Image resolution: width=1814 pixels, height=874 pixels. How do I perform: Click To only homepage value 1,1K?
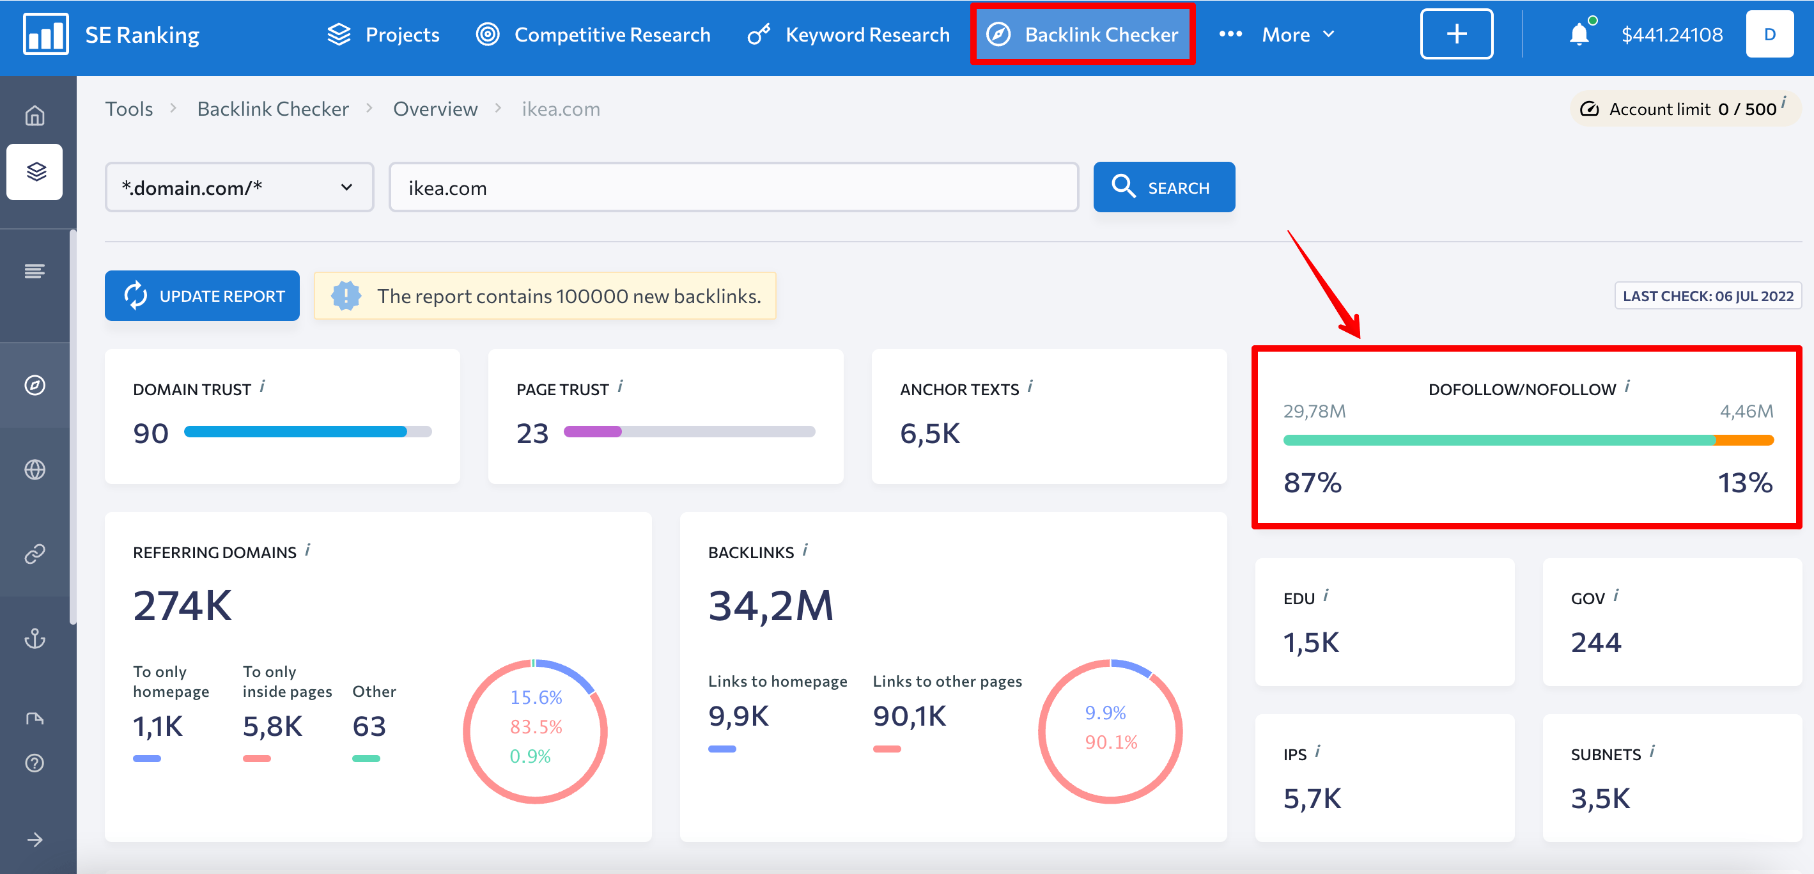pyautogui.click(x=158, y=726)
